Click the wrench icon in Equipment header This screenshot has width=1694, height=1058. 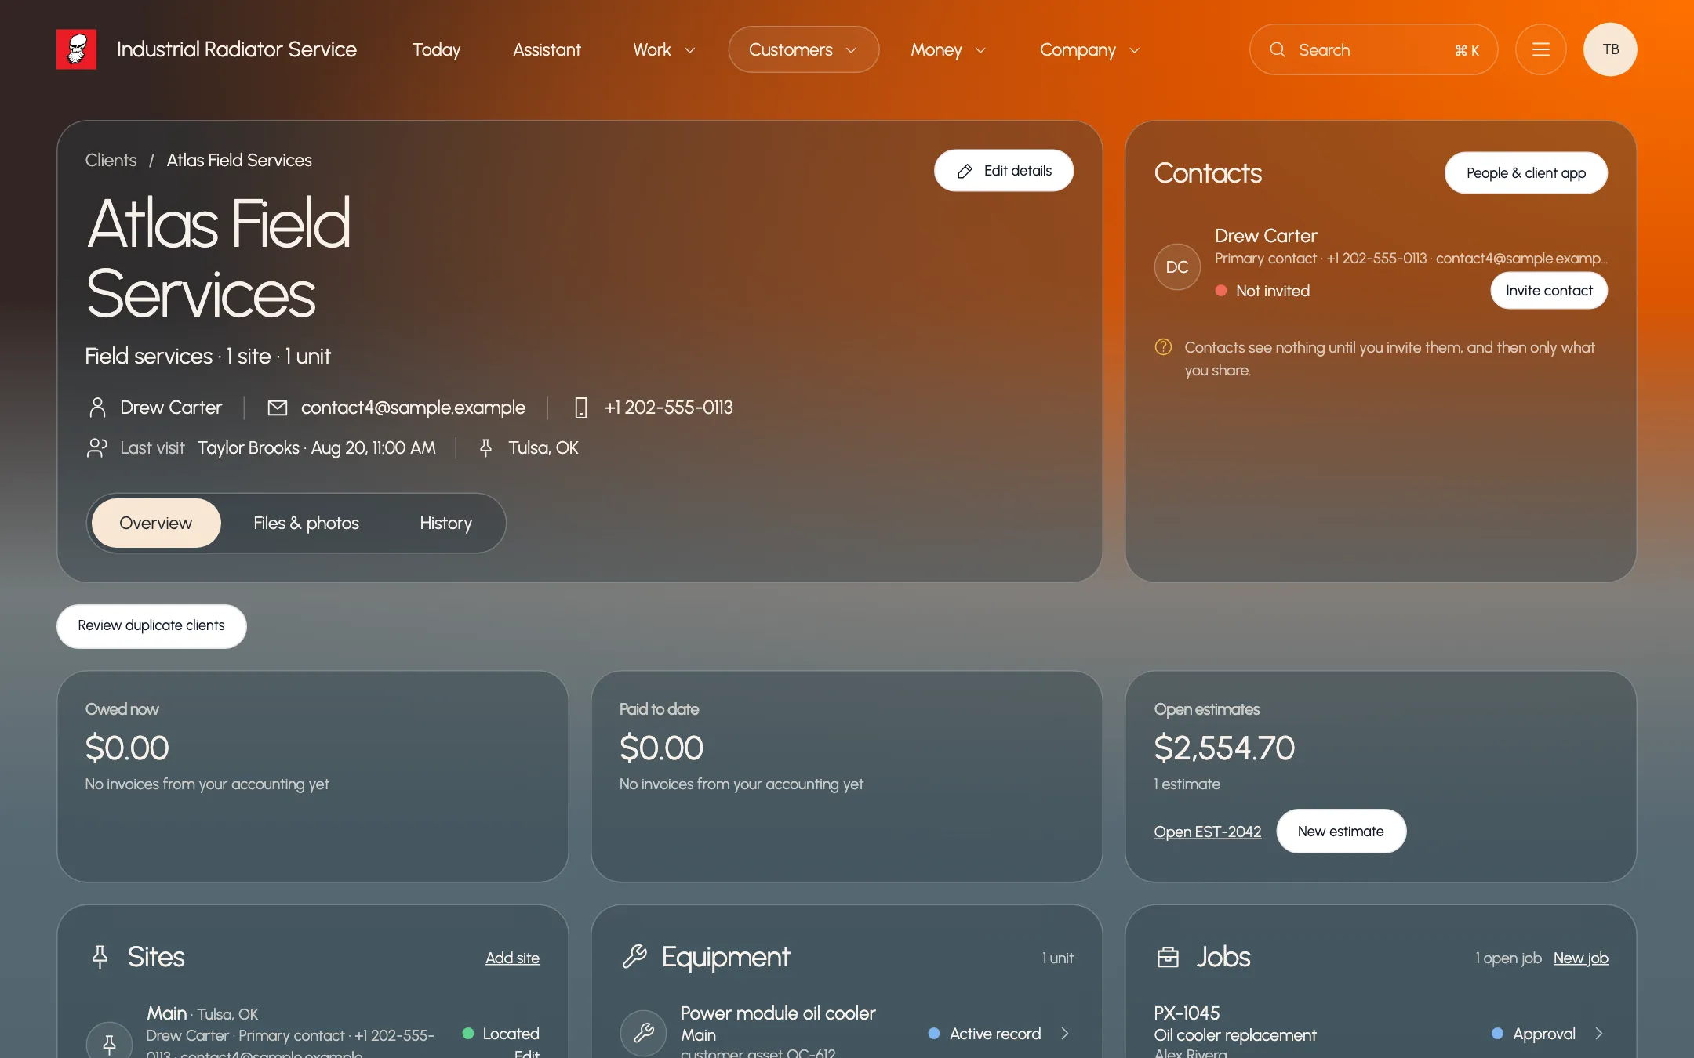click(634, 957)
